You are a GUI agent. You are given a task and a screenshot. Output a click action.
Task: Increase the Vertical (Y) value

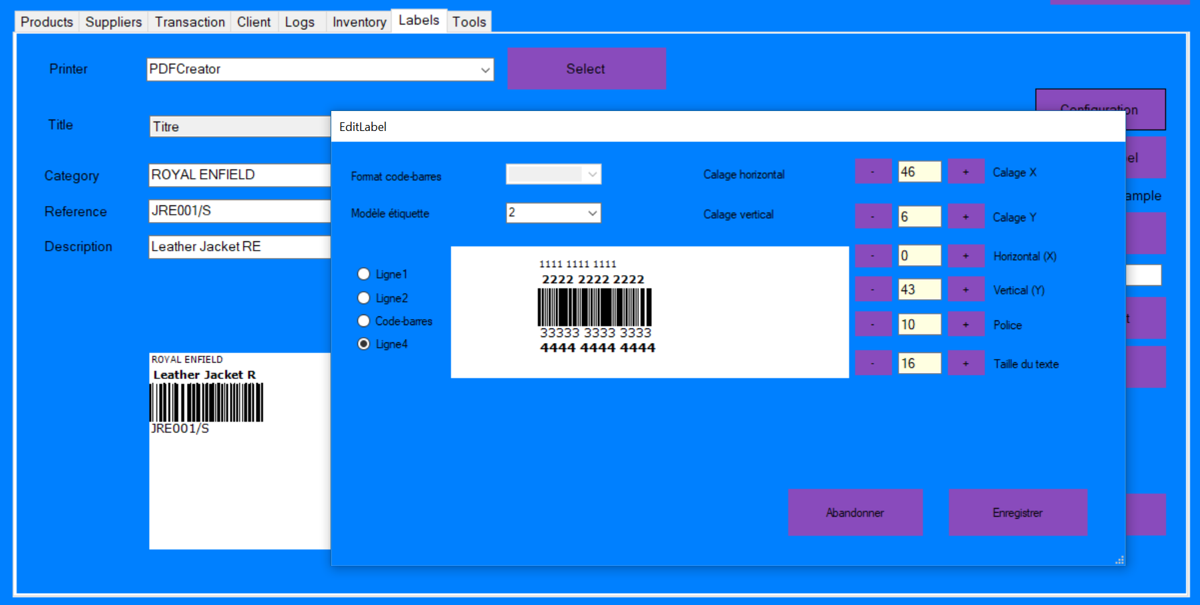coord(965,289)
